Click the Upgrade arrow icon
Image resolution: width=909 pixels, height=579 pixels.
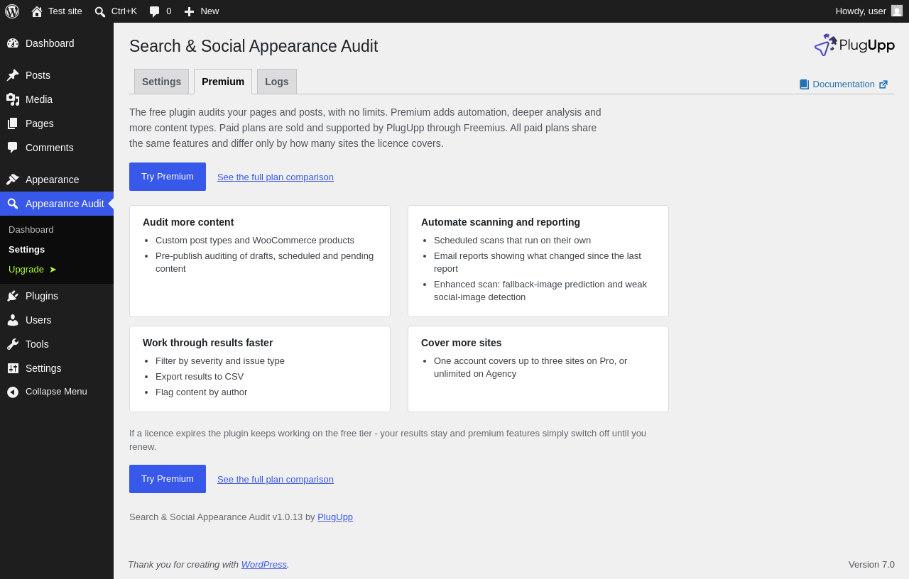pos(53,270)
